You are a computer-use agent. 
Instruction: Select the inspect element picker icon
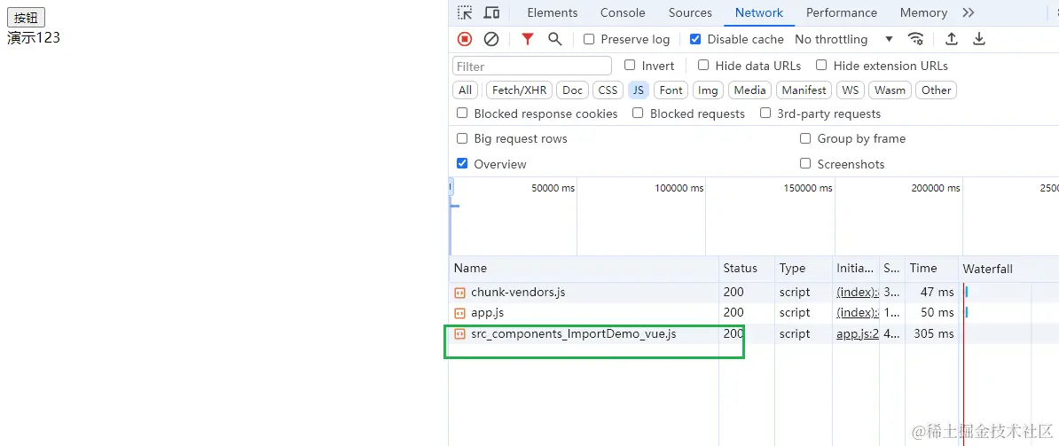(465, 12)
